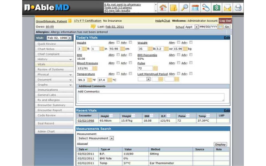
Task: Open keypad icon for Temperature °C
Action: click(110, 80)
